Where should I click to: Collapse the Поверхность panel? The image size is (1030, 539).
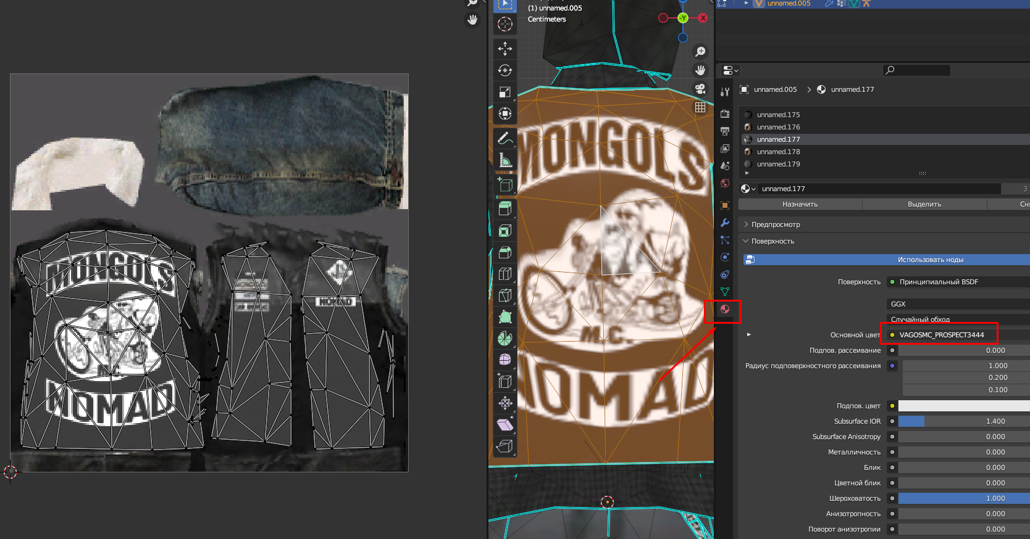[773, 241]
